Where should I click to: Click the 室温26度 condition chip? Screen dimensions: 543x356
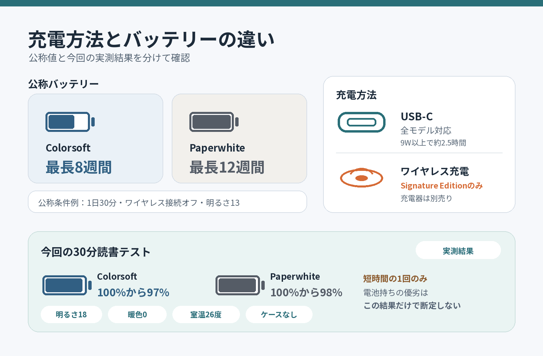206,315
